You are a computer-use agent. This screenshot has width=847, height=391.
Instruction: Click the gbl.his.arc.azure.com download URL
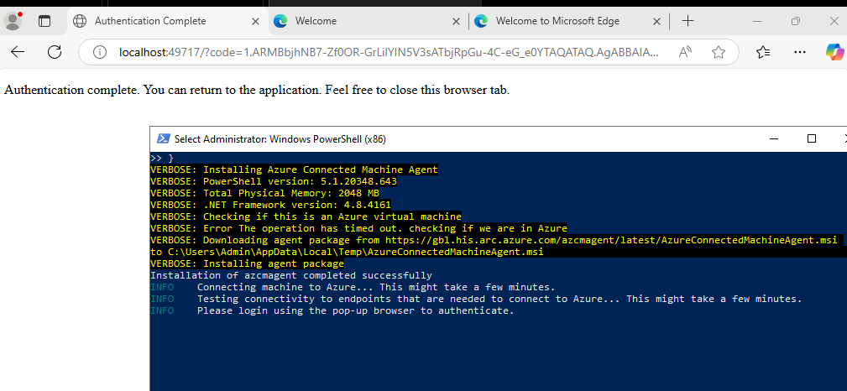tap(611, 240)
